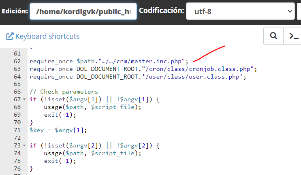Click line number 66 in gutter

[x=17, y=92]
